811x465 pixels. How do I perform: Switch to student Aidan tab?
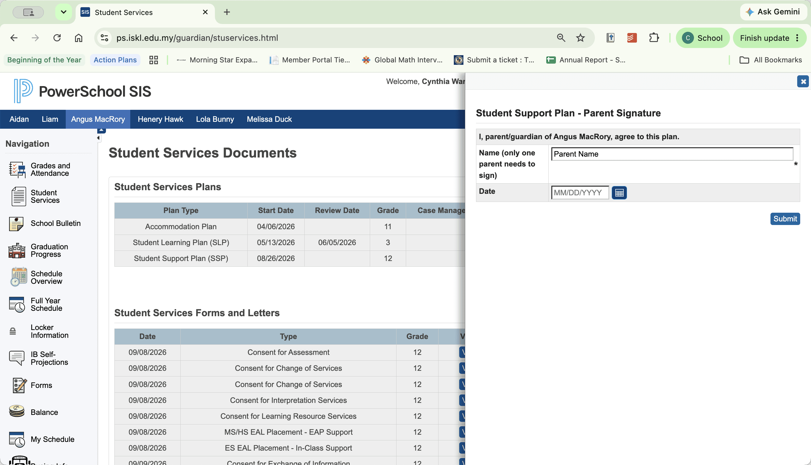click(x=19, y=119)
